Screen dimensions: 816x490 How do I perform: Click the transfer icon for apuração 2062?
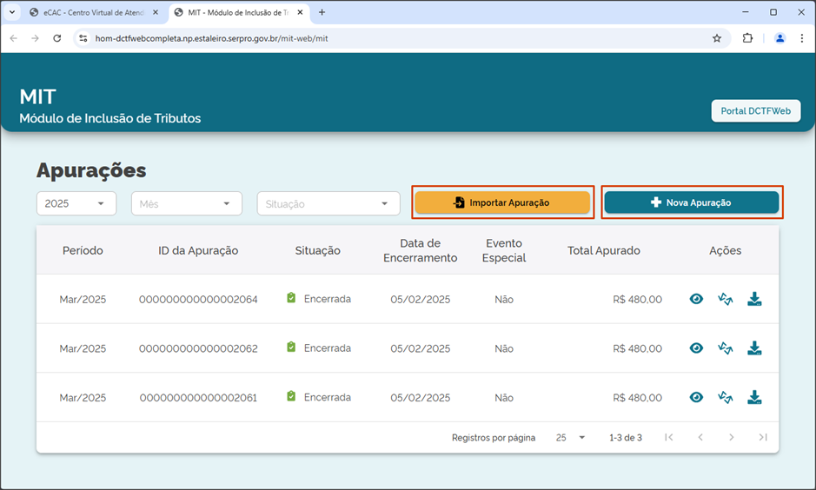(725, 348)
